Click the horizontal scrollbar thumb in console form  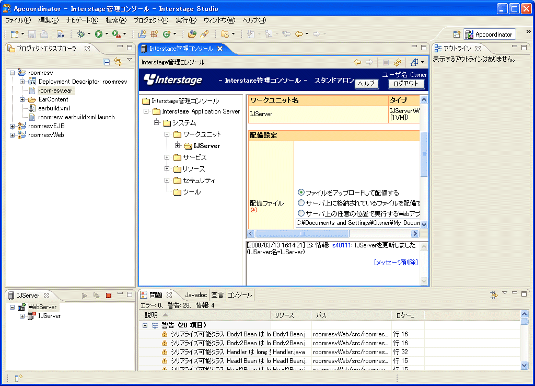click(x=303, y=234)
